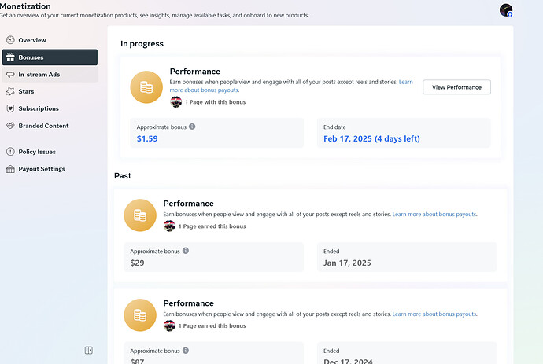Open the Overview menu item
Screen dimensions: 543x364
click(x=31, y=40)
